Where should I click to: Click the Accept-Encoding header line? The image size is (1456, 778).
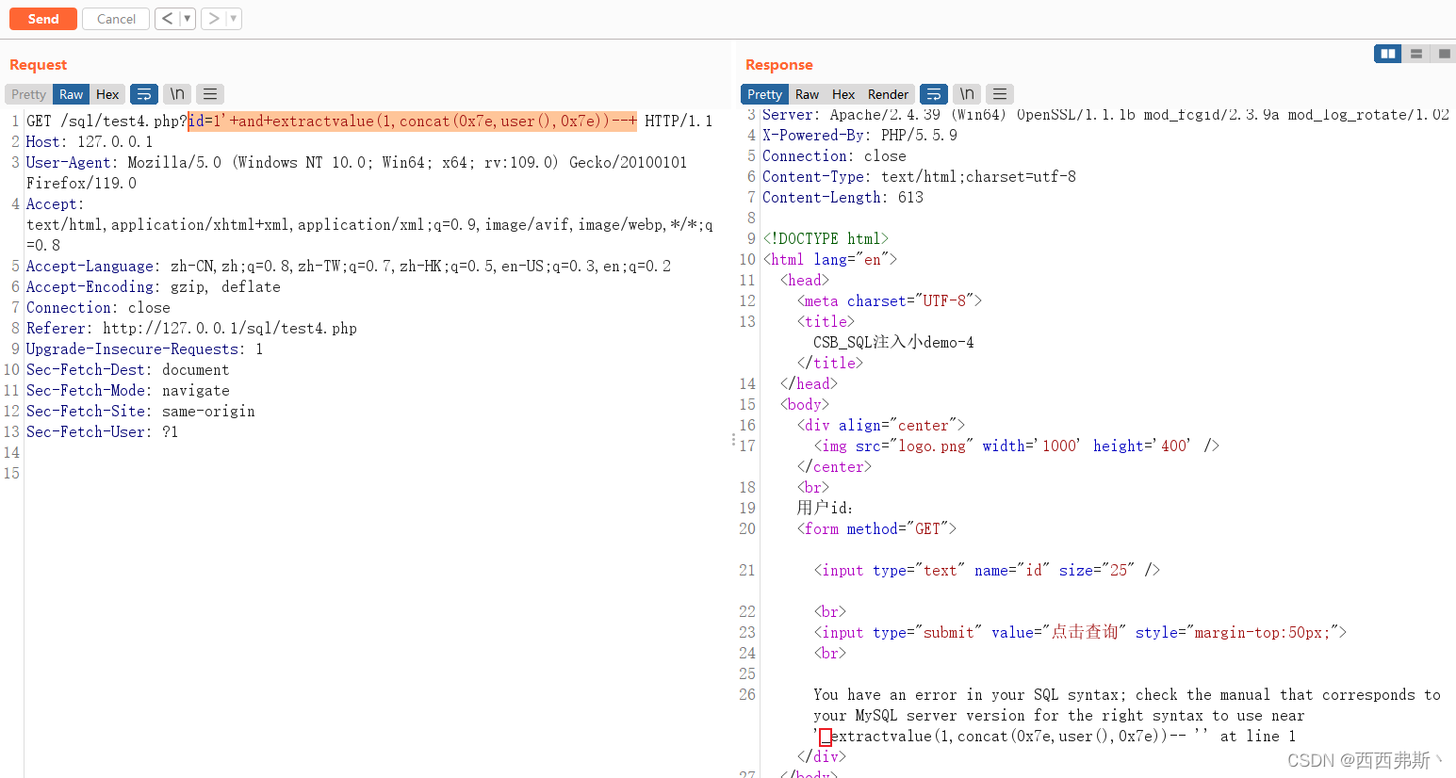(154, 286)
